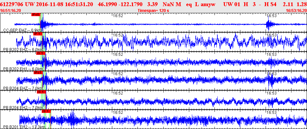
Task: Click the event ID 61229706 in header
Action: pos(14,5)
